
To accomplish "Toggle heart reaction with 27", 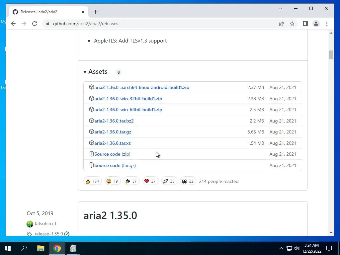I will 150,181.
